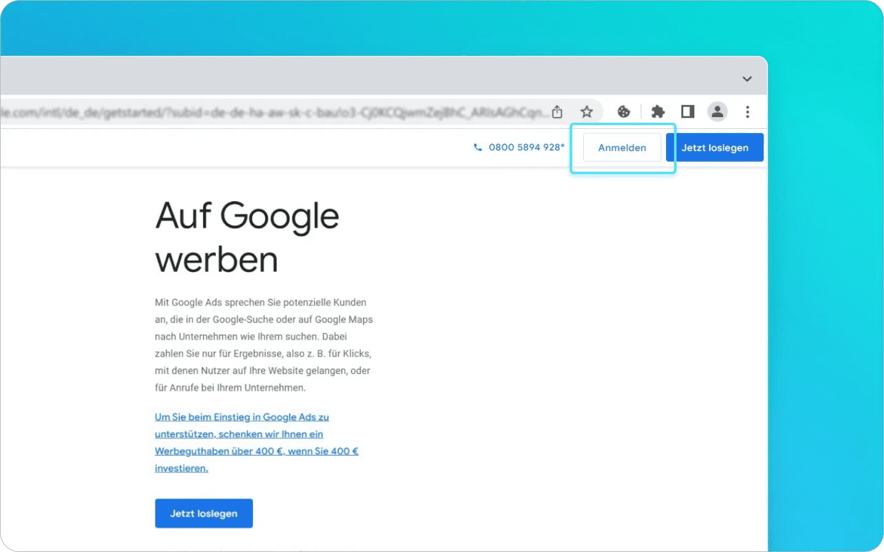Open the Chrome profile avatar
The height and width of the screenshot is (552, 884).
[717, 112]
